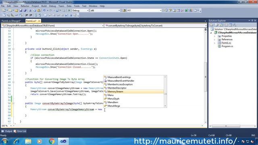
Task: Click Solution Explorer's Properties toolbar icon
Action: tap(211, 25)
